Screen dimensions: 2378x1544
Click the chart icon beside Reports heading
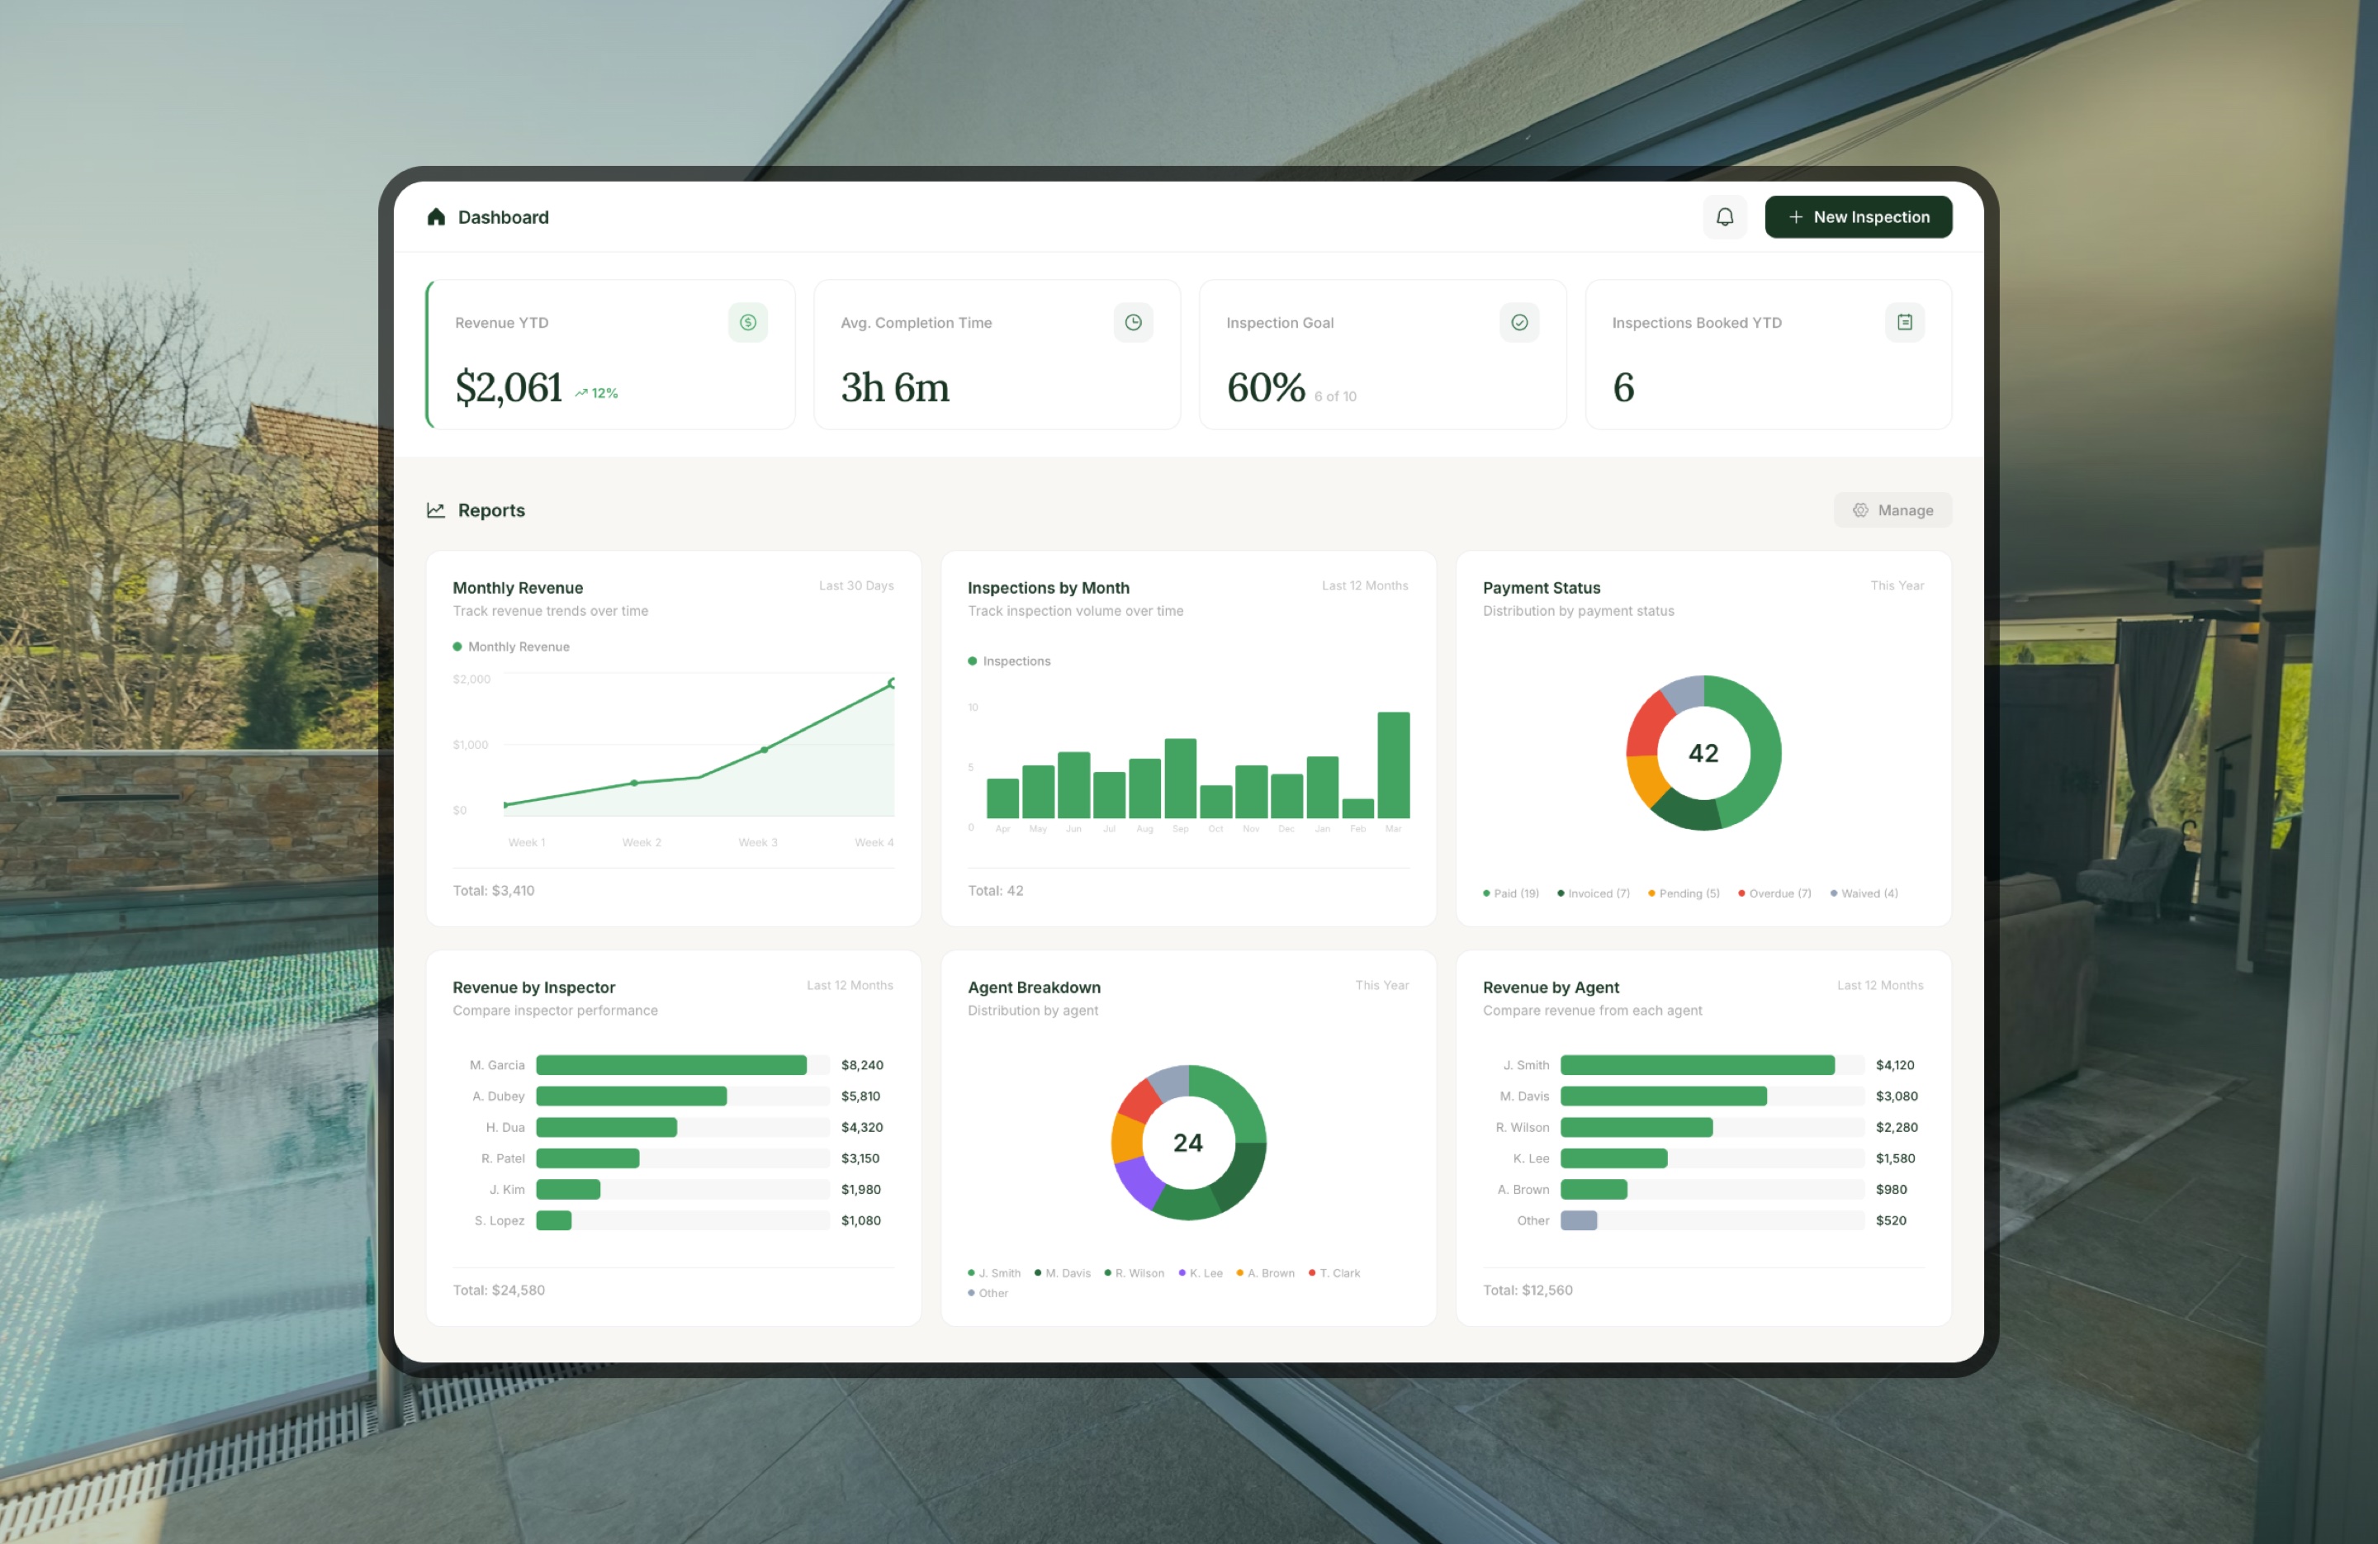pos(436,509)
